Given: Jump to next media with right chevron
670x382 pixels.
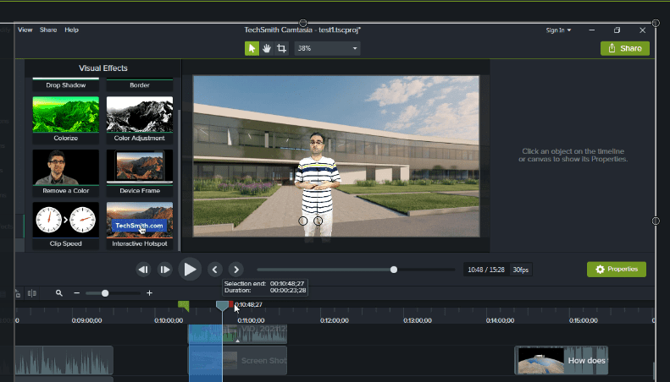Looking at the screenshot, I should [235, 270].
